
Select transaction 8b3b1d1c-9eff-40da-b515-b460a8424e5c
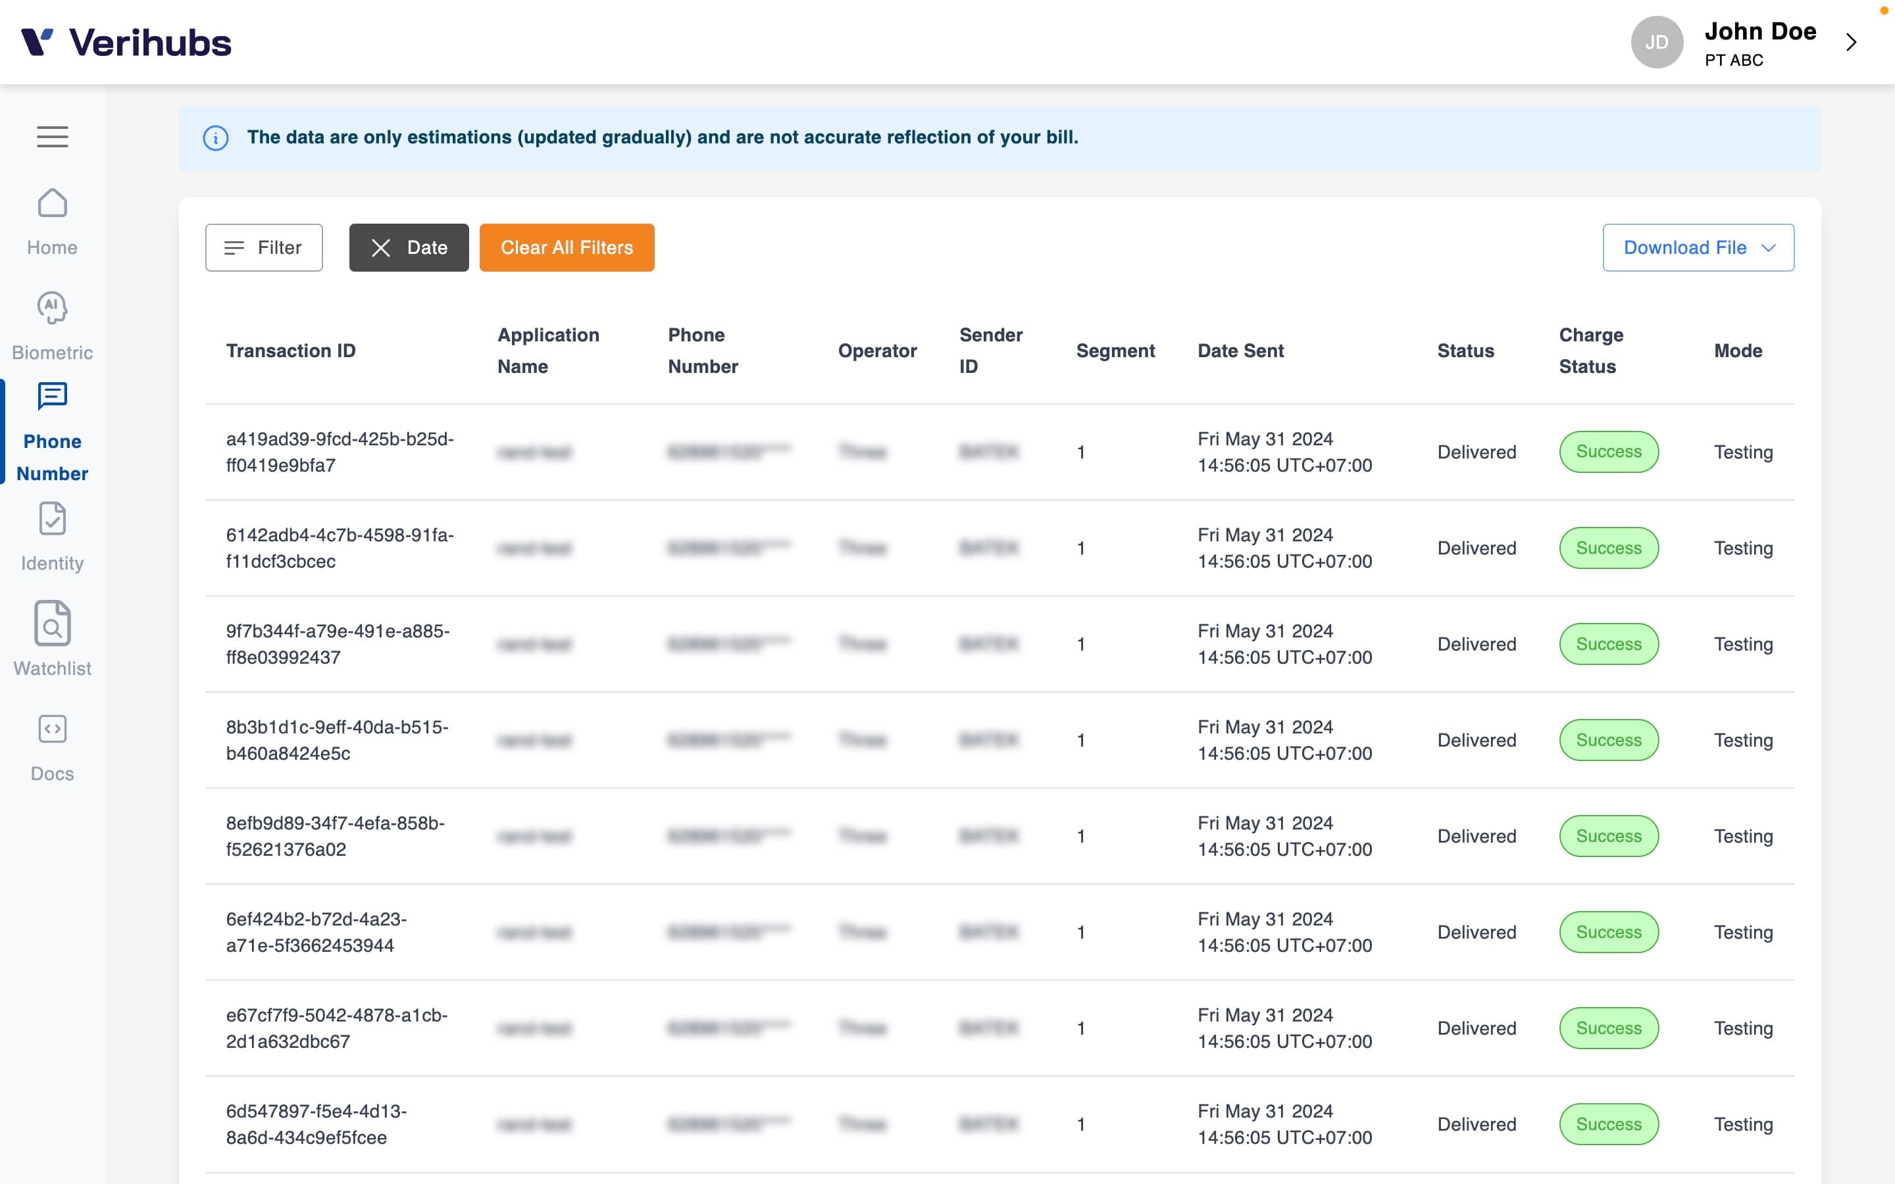click(x=337, y=740)
